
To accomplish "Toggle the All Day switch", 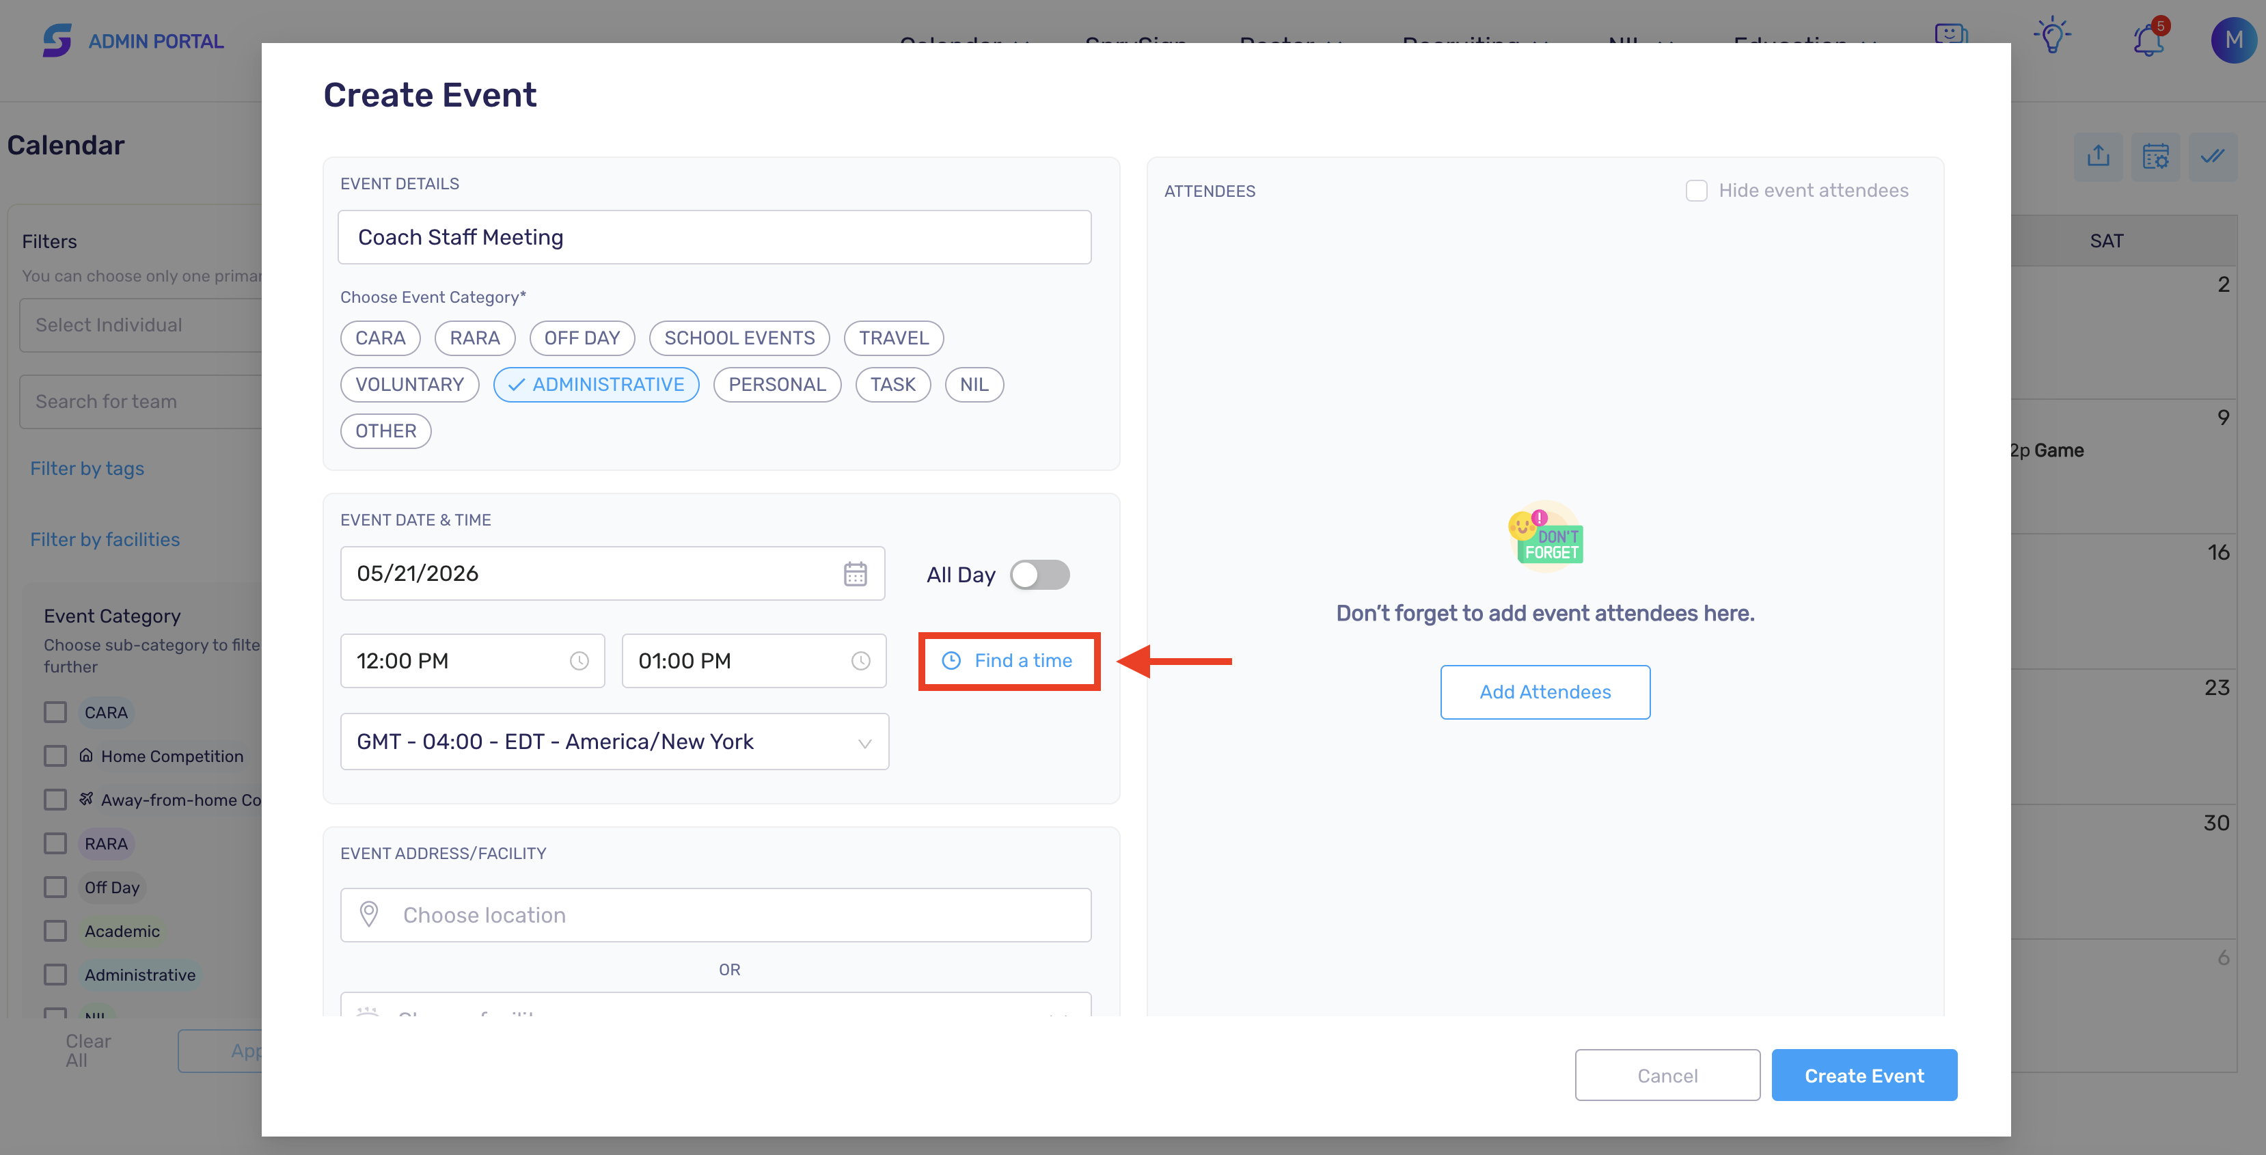I will click(x=1040, y=574).
